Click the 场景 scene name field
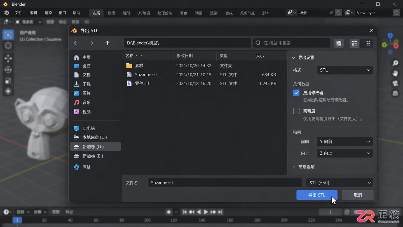This screenshot has height=227, width=403. [315, 13]
